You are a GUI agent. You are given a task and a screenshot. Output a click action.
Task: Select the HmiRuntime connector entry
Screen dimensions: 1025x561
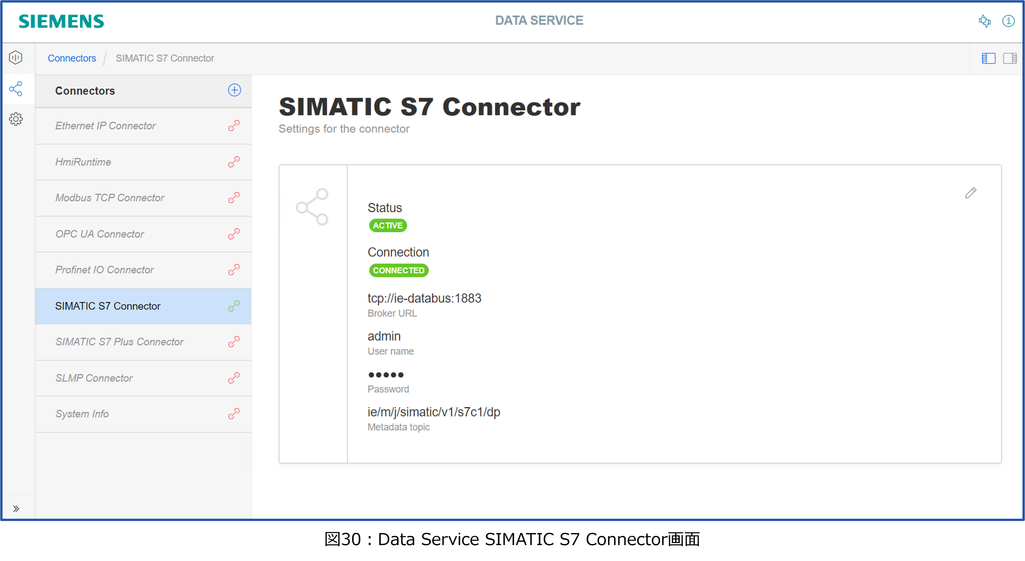[83, 162]
